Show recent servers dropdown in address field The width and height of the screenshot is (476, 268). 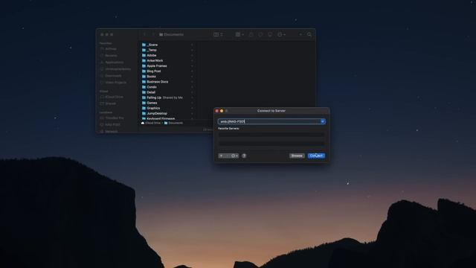point(322,121)
